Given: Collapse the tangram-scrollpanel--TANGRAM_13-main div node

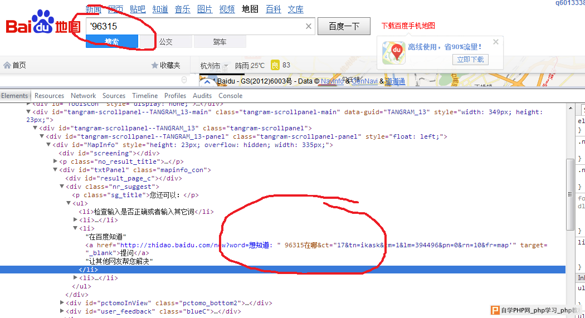Looking at the screenshot, I should (28, 111).
